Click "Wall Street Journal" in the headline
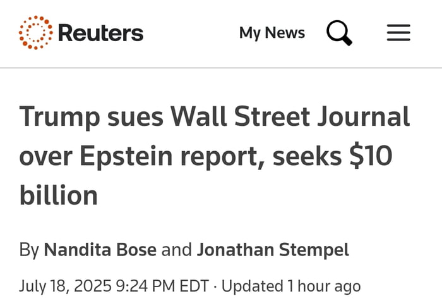Image resolution: width=442 pixels, height=308 pixels. tap(291, 117)
